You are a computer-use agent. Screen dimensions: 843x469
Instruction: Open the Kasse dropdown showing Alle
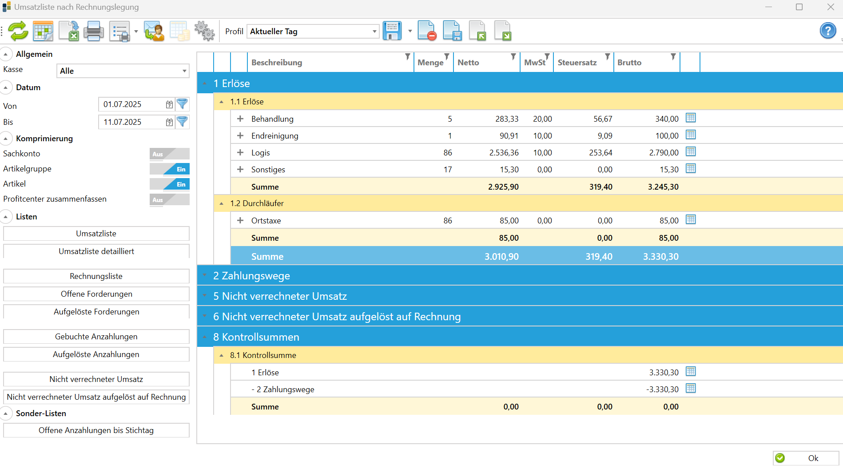point(123,71)
